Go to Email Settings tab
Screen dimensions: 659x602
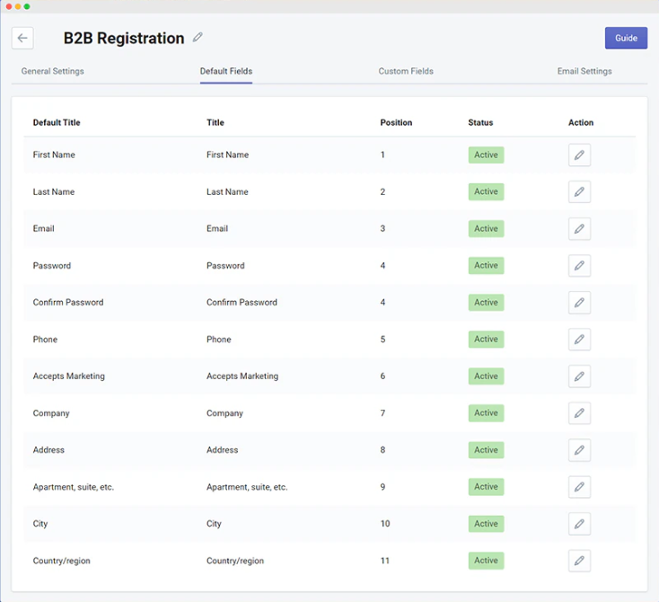coord(584,71)
